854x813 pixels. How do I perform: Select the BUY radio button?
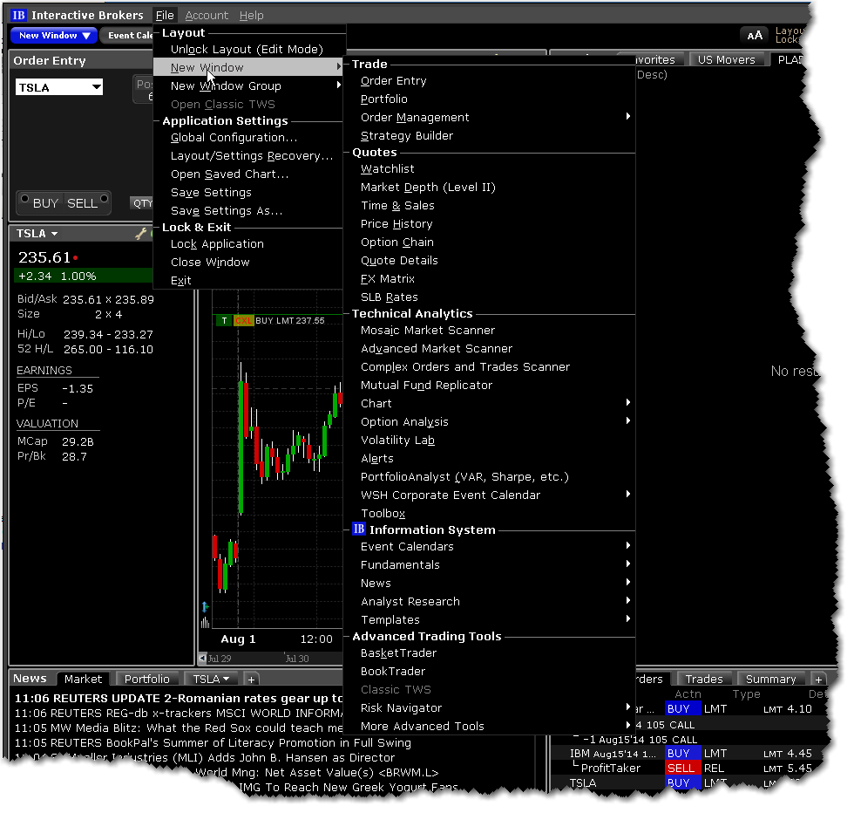click(x=25, y=198)
